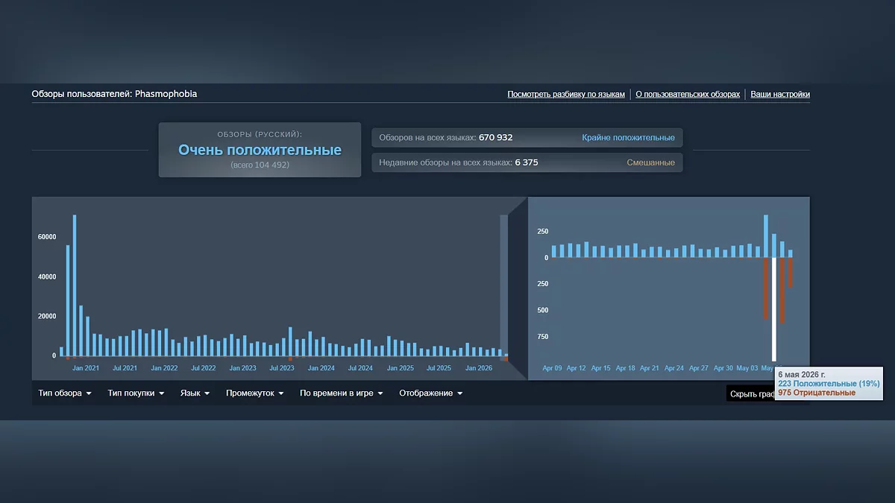Viewport: 895px width, 503px height.
Task: Click the (всего 104 492) count text
Action: 260,165
